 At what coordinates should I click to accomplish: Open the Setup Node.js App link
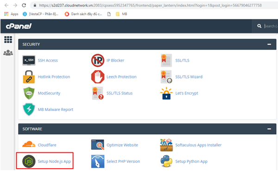click(x=54, y=161)
